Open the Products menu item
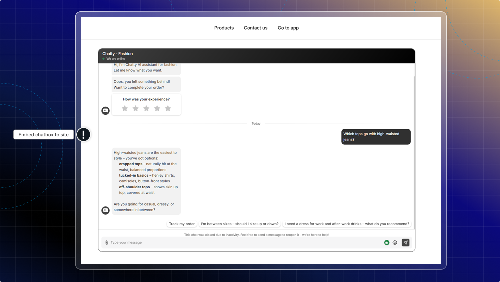The image size is (500, 282). (x=224, y=28)
